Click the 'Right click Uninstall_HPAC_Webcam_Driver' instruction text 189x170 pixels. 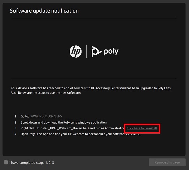(72, 128)
